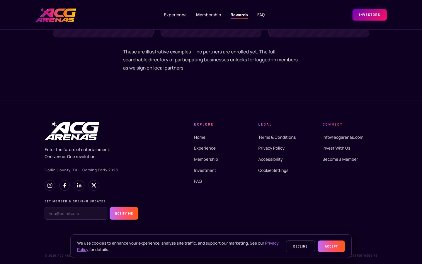Open Become a Member link
422x264 pixels.
tap(340, 159)
